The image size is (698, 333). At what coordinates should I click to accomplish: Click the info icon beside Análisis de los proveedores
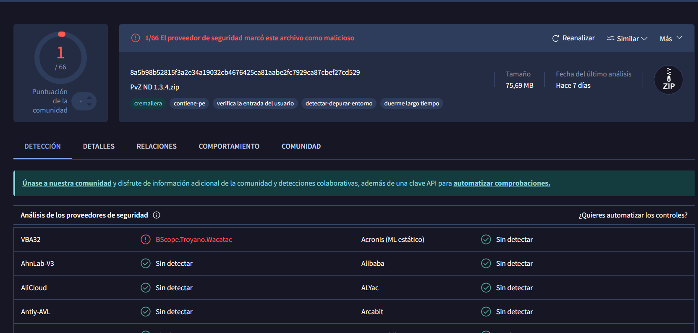tap(157, 215)
